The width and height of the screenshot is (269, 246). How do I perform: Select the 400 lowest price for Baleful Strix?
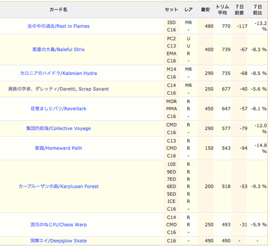209,49
